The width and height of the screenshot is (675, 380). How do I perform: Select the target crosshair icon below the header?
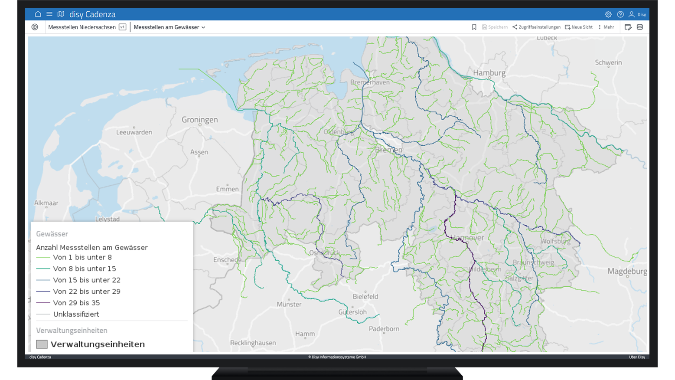[35, 26]
